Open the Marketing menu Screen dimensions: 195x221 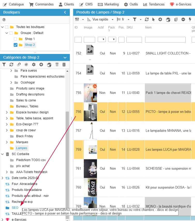[x=108, y=4]
